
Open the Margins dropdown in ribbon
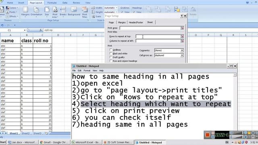pyautogui.click(x=25, y=12)
